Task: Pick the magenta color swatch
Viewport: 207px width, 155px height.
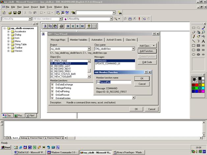Action: click(203, 91)
